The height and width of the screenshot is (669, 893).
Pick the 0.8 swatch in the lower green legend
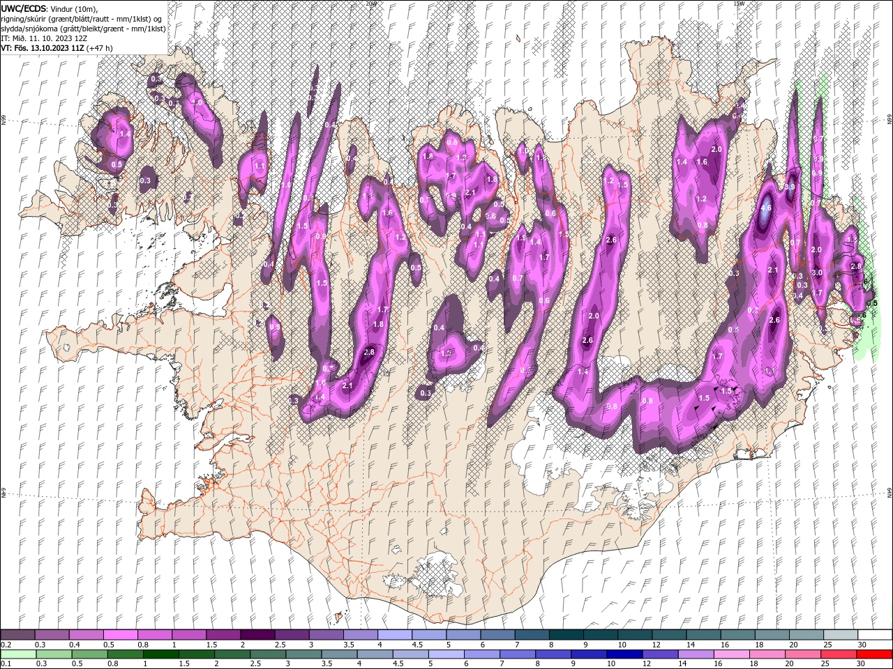[x=125, y=654]
